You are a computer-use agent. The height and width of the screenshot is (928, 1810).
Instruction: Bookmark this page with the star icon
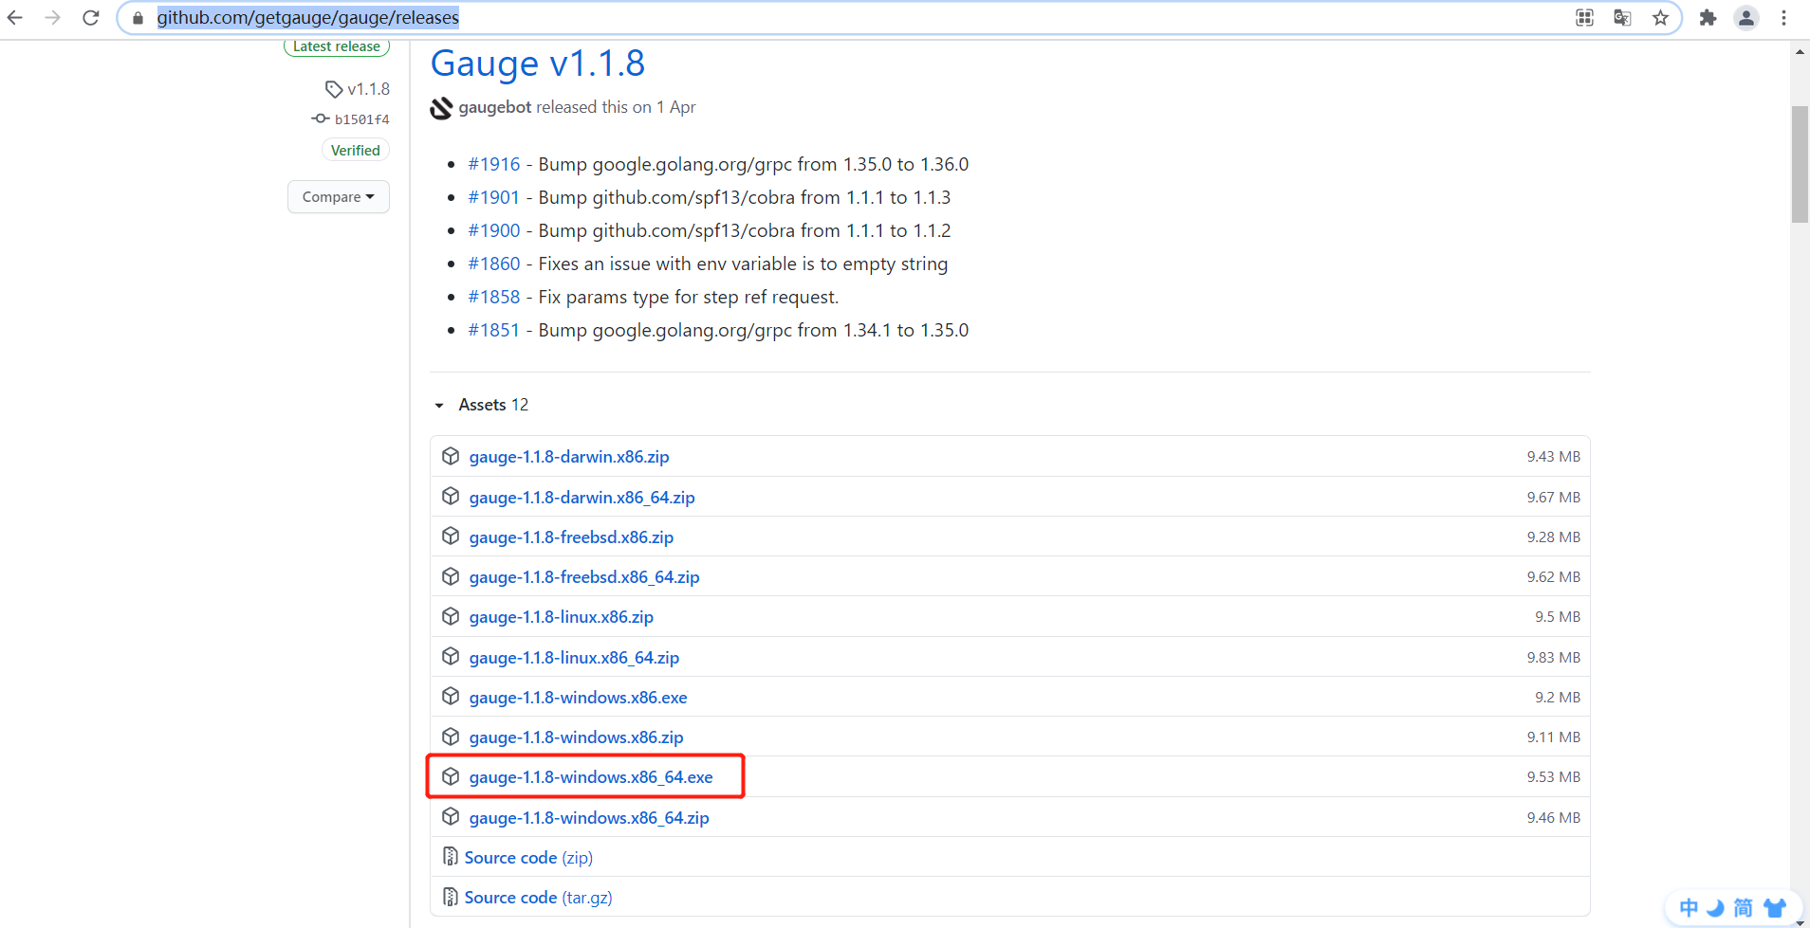tap(1660, 18)
